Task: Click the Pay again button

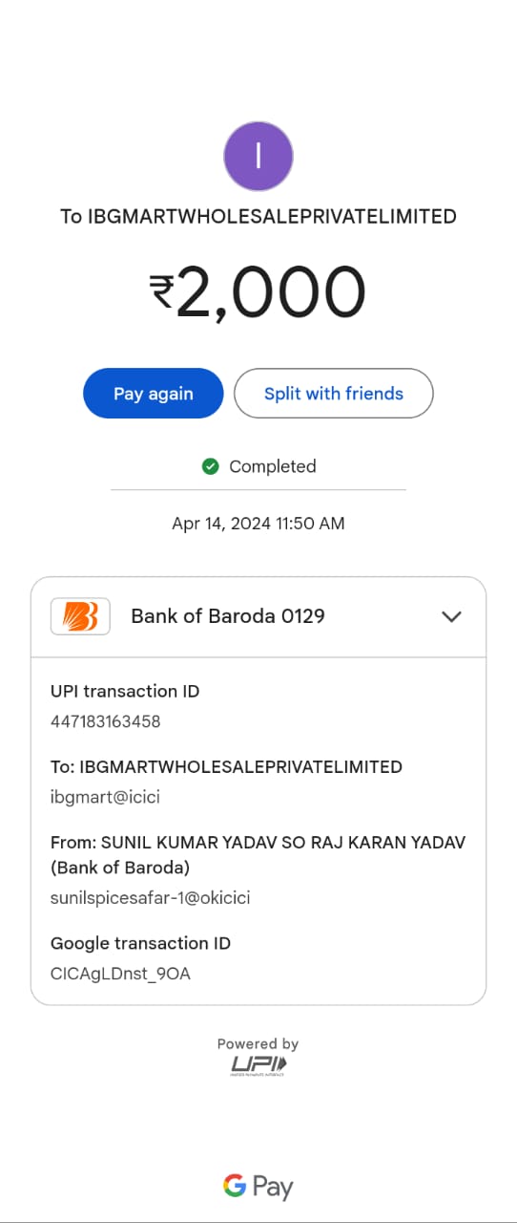Action: point(154,394)
